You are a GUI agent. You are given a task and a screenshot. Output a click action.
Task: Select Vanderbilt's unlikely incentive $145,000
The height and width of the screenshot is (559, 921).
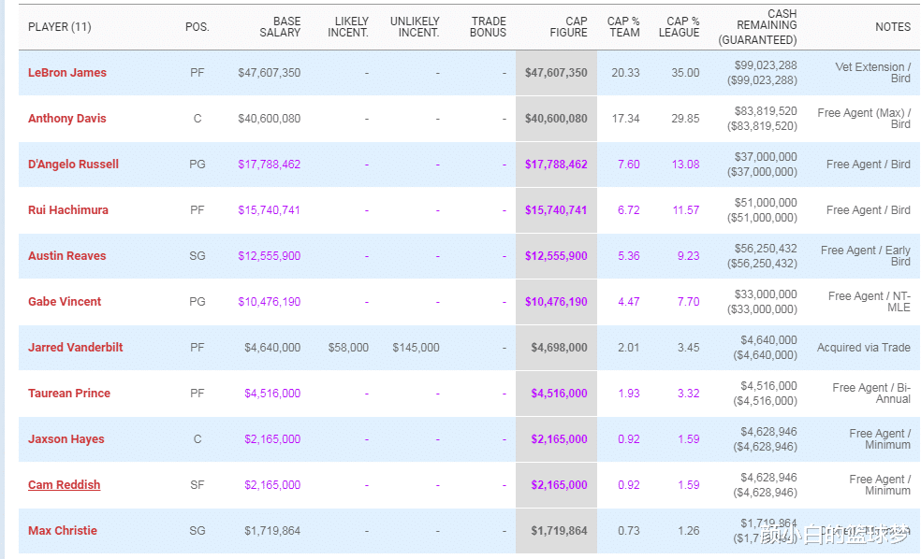click(x=416, y=347)
